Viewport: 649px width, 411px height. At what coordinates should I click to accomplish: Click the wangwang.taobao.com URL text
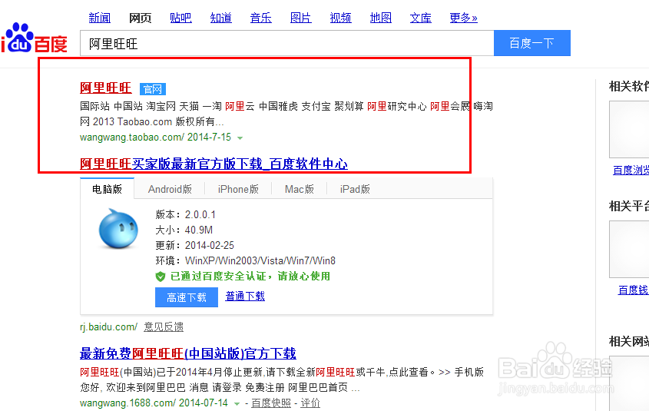(132, 137)
